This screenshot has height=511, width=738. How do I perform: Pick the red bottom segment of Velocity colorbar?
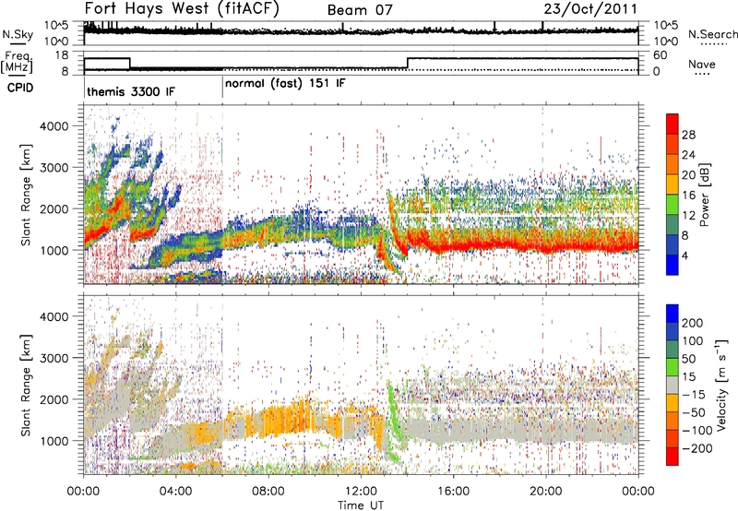(673, 457)
